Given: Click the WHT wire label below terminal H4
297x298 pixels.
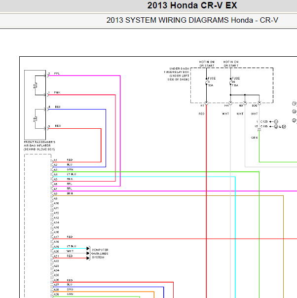Looking at the screenshot, I should coord(225,114).
